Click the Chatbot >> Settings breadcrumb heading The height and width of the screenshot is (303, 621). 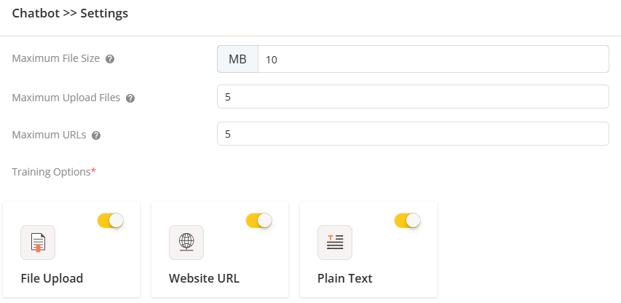[70, 14]
